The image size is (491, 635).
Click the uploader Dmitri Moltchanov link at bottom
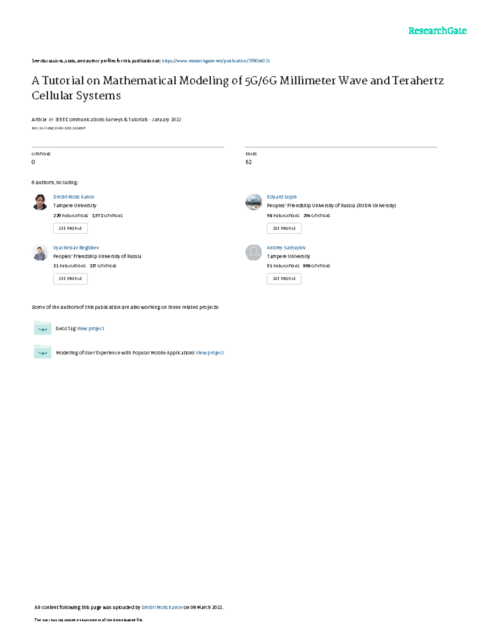click(x=162, y=607)
